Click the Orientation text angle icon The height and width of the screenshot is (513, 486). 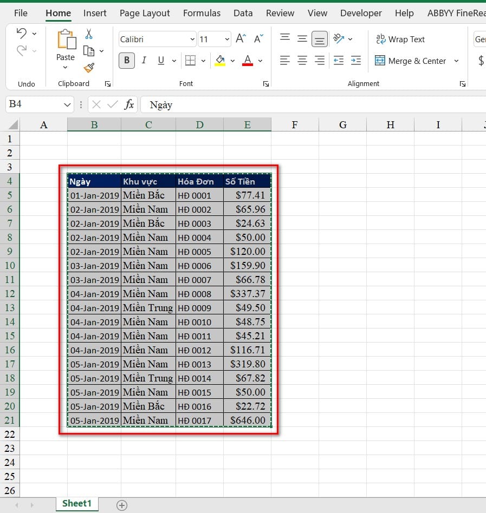tap(339, 38)
